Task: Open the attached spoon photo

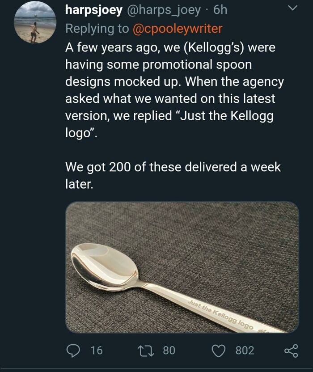Action: (x=182, y=267)
